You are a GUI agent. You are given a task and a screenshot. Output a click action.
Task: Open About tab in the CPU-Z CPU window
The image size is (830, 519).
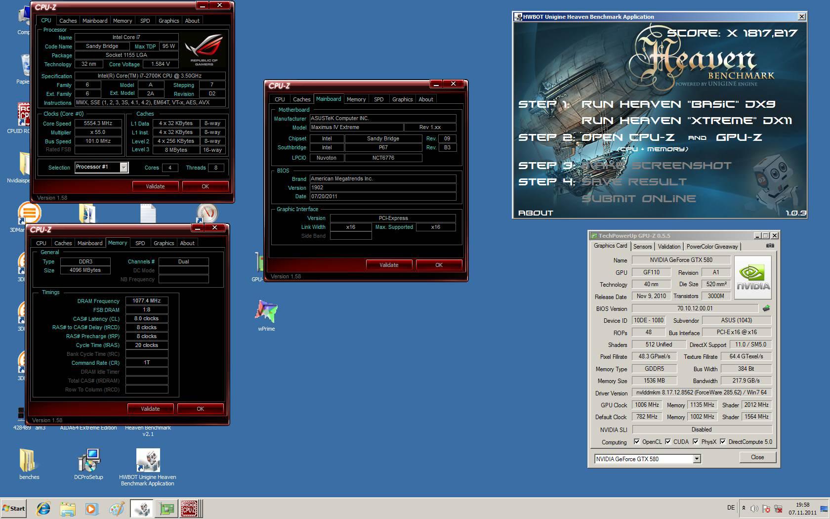[x=192, y=21]
